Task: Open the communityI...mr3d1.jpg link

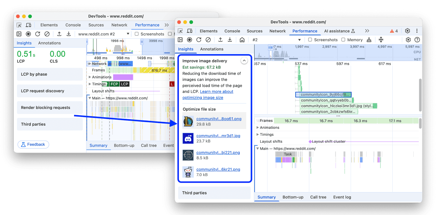Action: 218,136
